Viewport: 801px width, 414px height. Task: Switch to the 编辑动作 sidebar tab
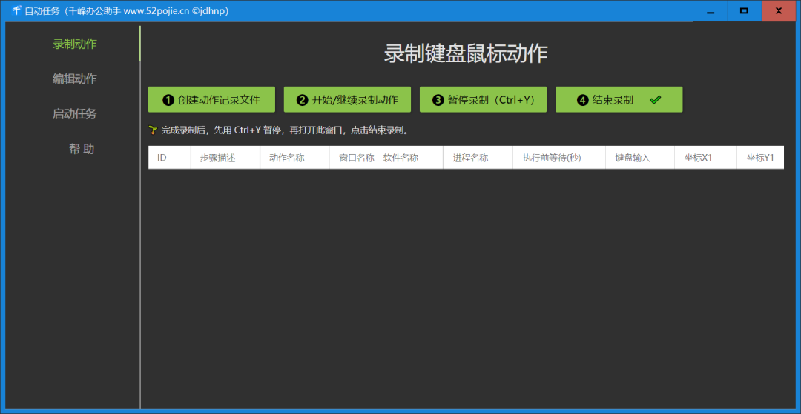(x=75, y=79)
